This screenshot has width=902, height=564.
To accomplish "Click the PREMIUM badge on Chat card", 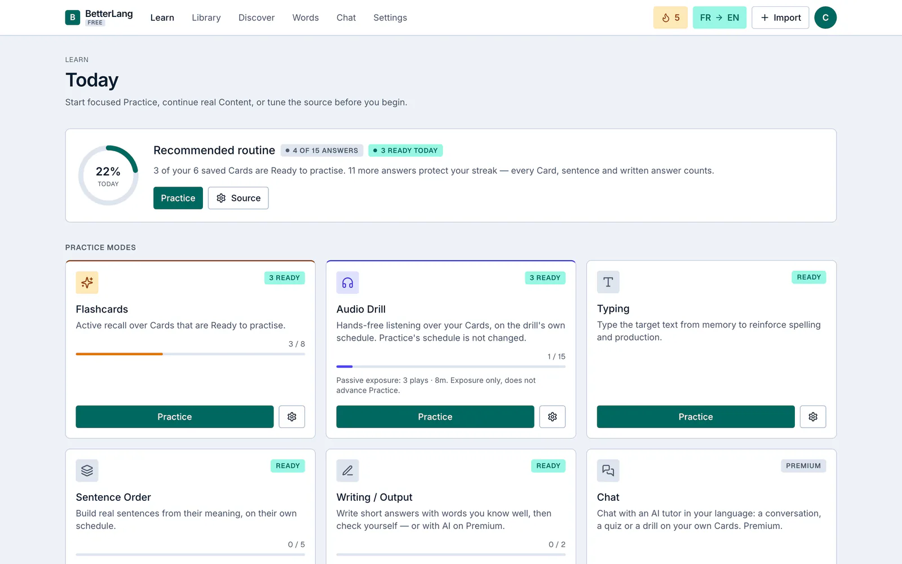I will pyautogui.click(x=803, y=466).
